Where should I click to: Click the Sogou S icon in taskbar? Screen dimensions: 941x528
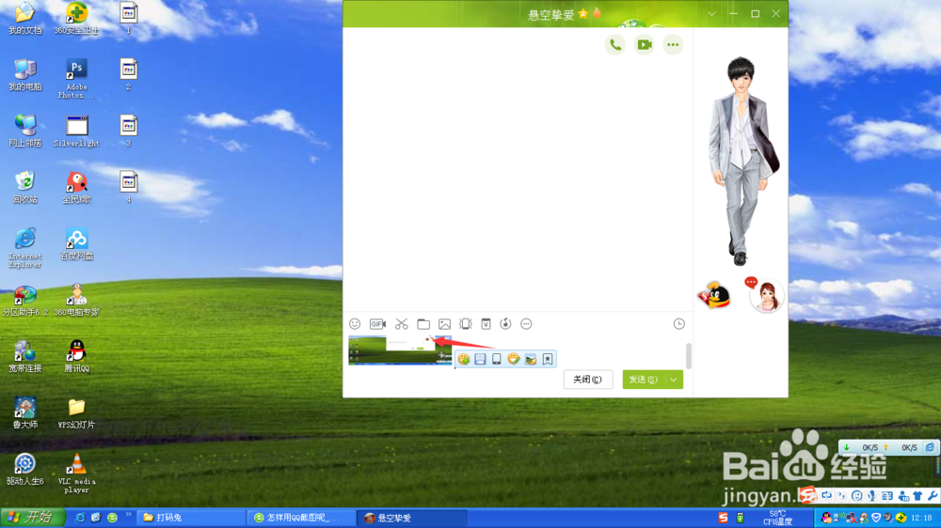pos(723,518)
